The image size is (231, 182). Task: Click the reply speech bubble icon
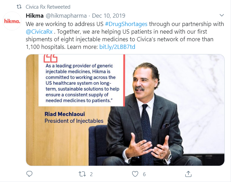tap(29, 174)
